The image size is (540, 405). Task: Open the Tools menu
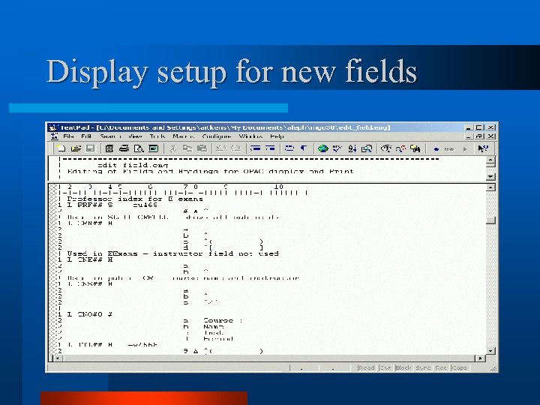[157, 136]
